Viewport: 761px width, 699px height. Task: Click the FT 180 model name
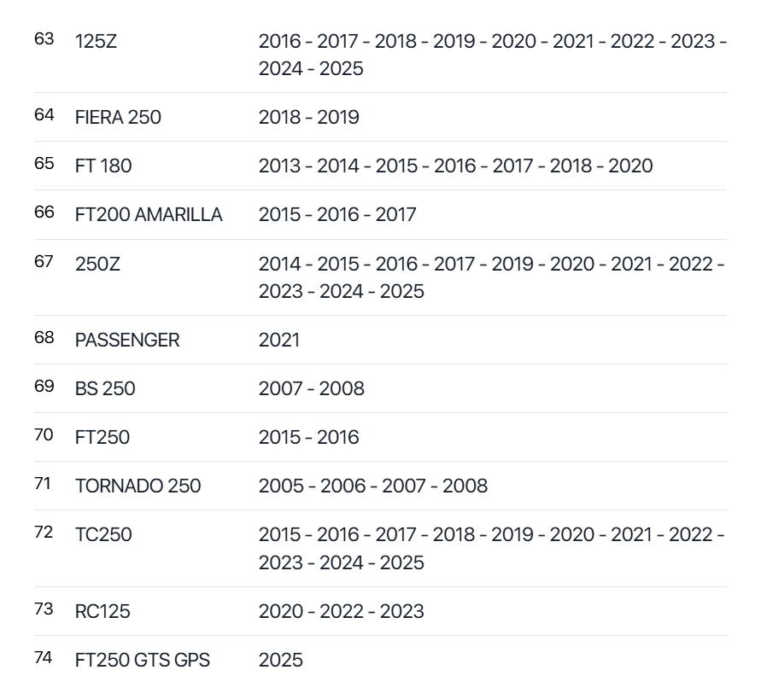[103, 166]
